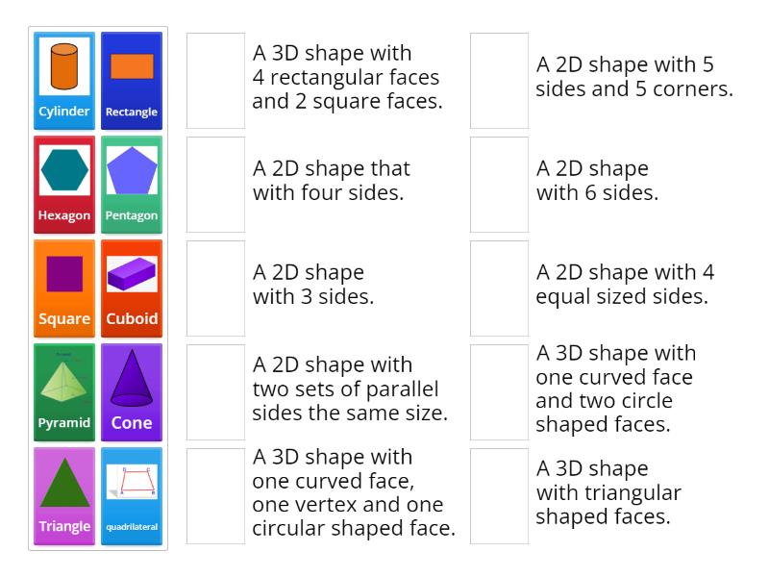Select the Cylinder shape card

pos(64,81)
